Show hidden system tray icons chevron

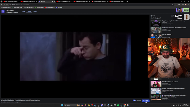click(x=171, y=105)
